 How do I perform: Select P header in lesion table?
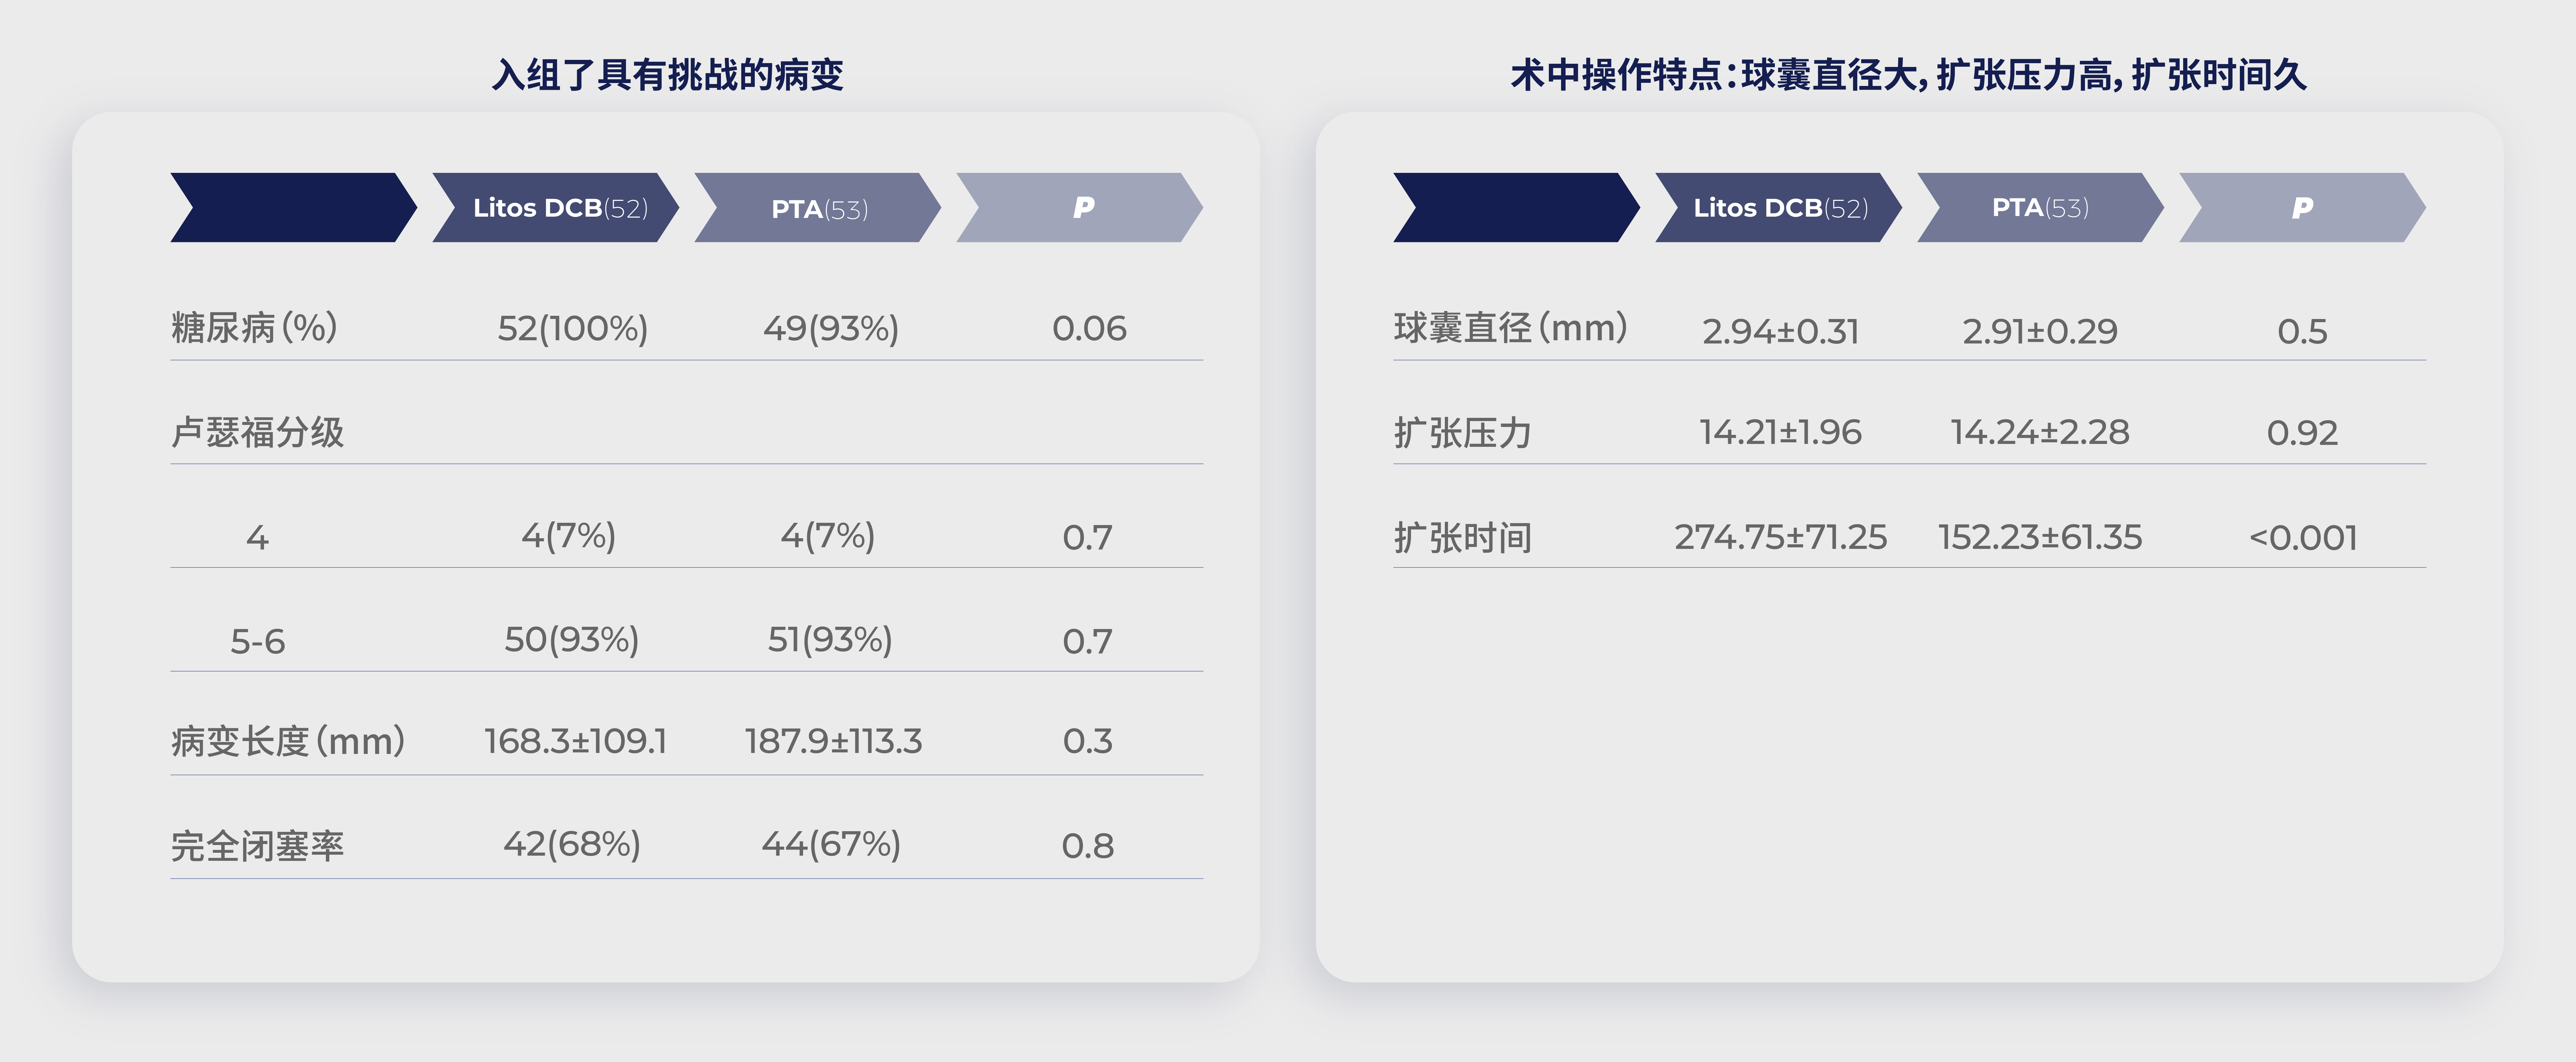pyautogui.click(x=1080, y=208)
